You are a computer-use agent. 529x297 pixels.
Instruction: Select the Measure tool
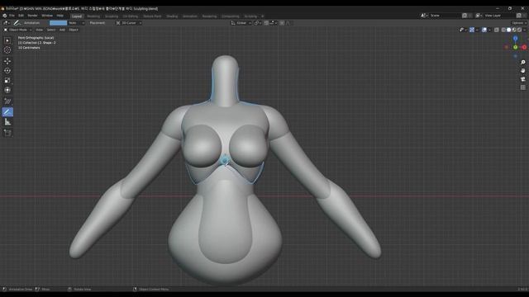(x=7, y=122)
